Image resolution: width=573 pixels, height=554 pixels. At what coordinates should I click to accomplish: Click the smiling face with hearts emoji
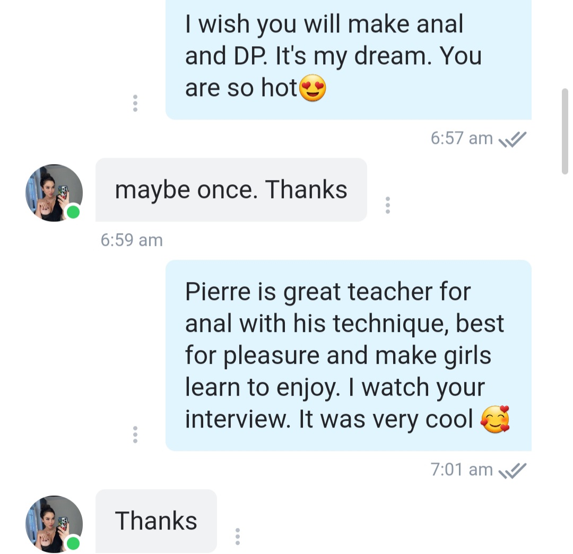click(494, 420)
